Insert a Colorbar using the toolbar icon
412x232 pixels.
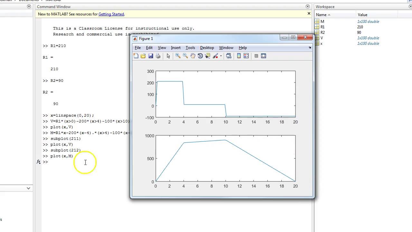[x=239, y=56]
